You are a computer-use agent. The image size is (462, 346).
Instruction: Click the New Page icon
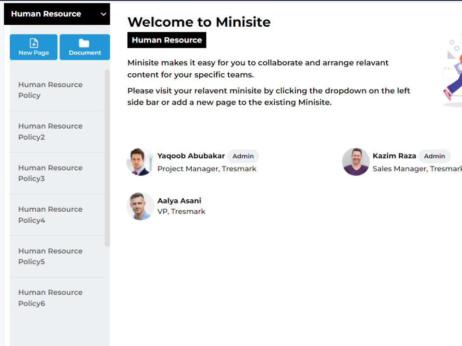pyautogui.click(x=33, y=43)
